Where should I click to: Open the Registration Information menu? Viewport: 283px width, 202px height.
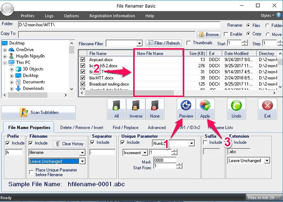tap(112, 16)
